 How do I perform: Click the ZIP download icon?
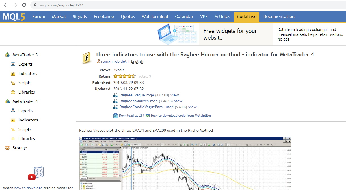(x=116, y=116)
